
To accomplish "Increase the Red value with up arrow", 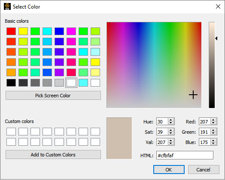I will [213, 120].
